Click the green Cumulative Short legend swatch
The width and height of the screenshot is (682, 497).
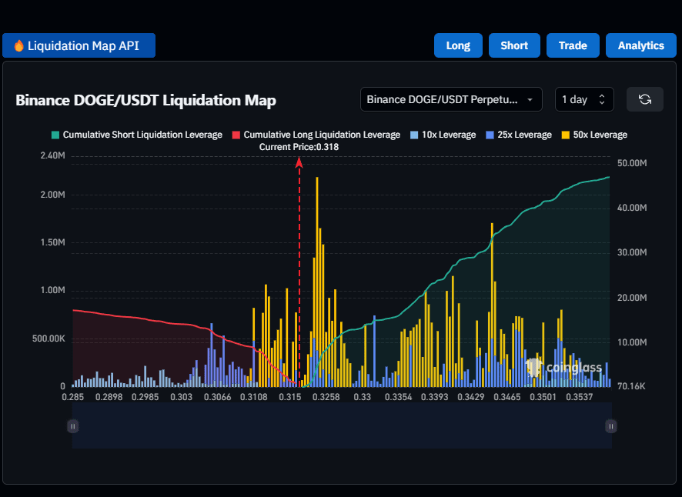pos(55,135)
